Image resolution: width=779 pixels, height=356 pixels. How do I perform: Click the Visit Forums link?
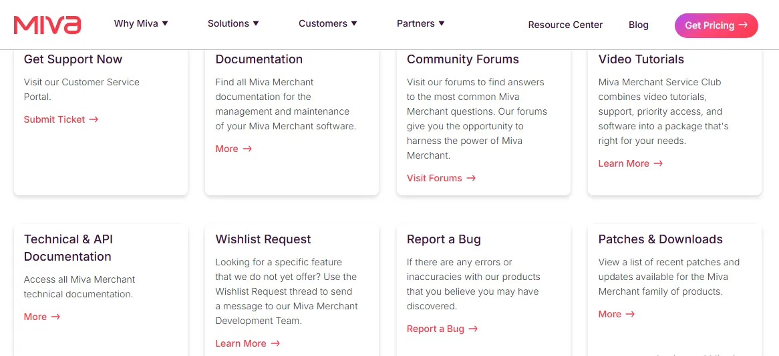click(x=441, y=178)
